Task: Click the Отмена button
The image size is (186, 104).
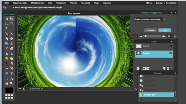Action: [x=150, y=30]
